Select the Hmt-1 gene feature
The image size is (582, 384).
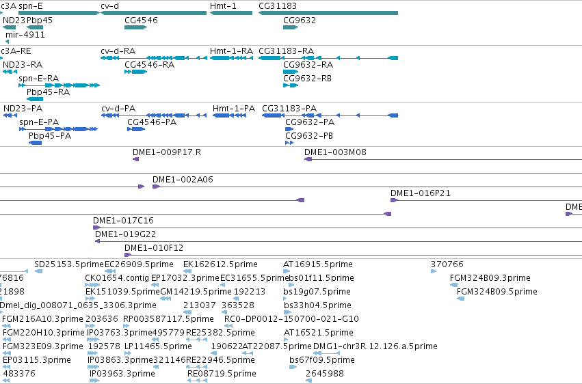(x=231, y=13)
